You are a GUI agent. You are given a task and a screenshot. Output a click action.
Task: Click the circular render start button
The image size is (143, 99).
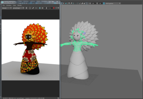26,8
